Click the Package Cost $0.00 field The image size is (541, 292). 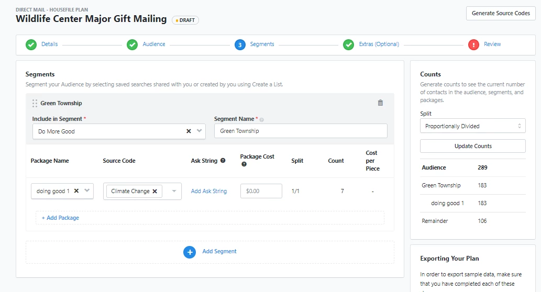pyautogui.click(x=261, y=191)
